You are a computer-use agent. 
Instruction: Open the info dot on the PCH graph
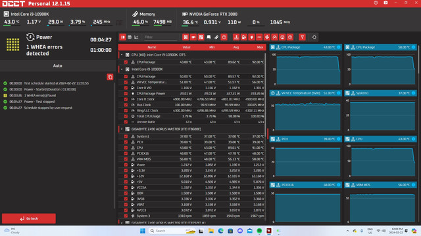(339, 139)
